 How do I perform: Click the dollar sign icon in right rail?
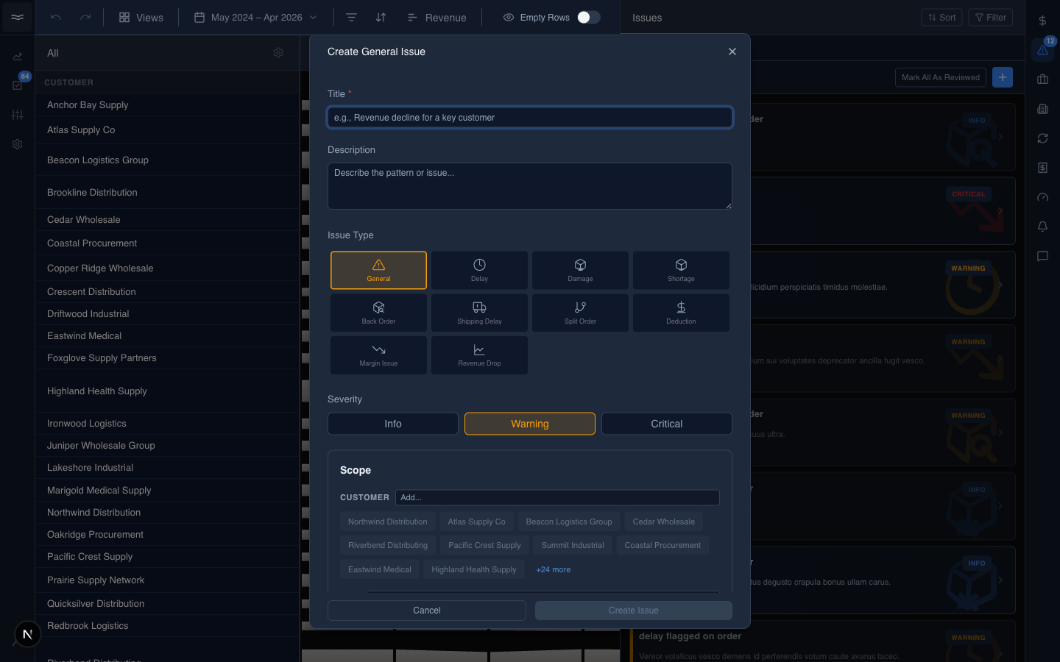pyautogui.click(x=1042, y=21)
